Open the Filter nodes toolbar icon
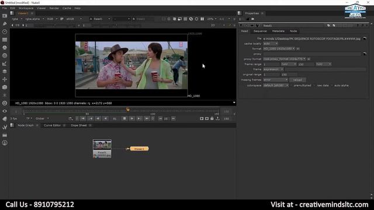The image size is (374, 210). tap(5, 55)
